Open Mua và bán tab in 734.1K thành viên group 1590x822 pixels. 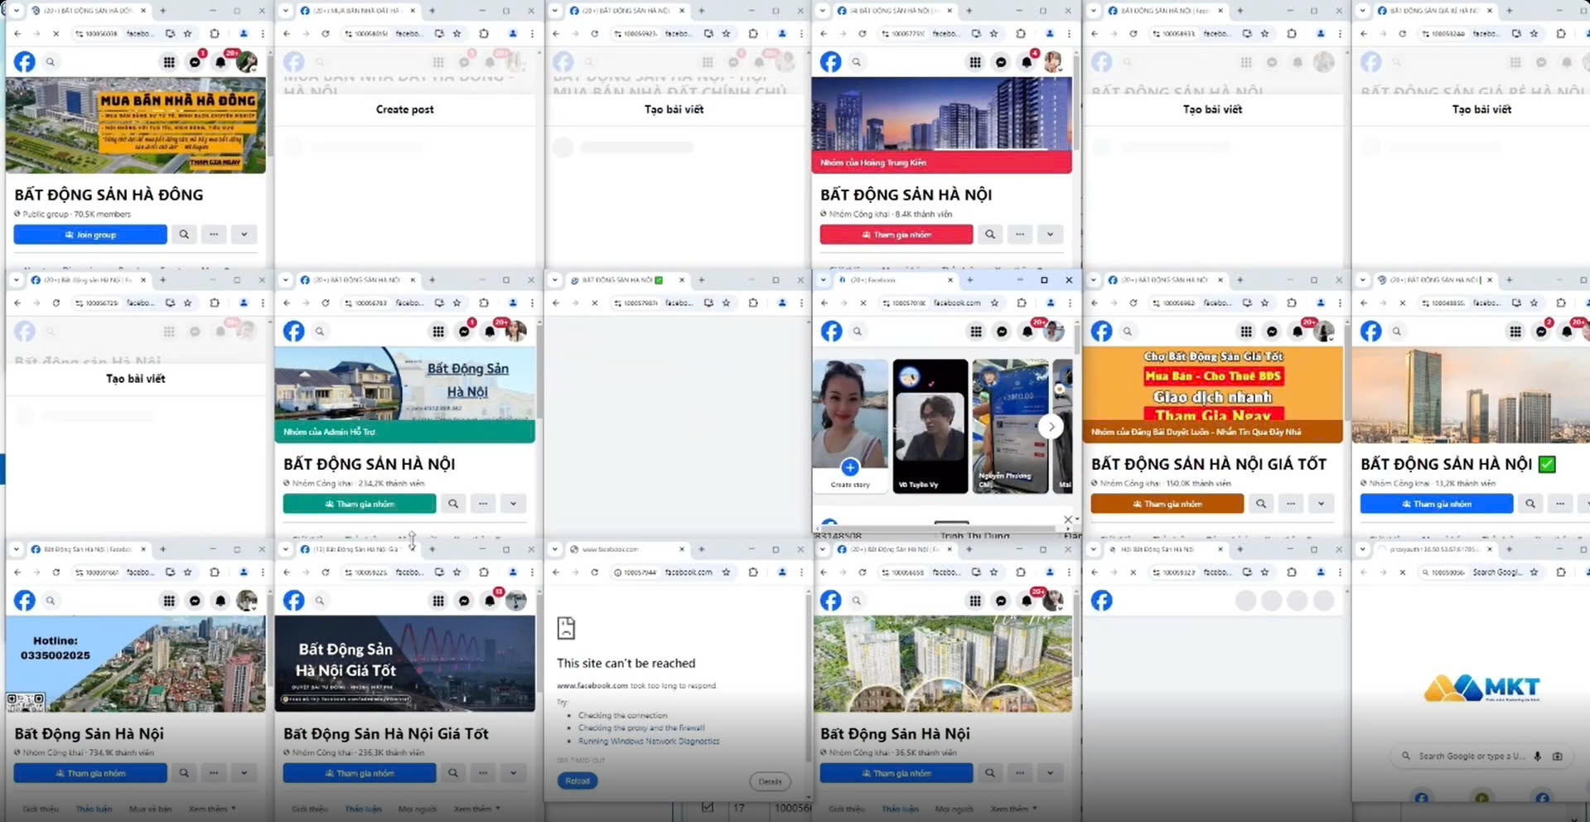pos(150,809)
